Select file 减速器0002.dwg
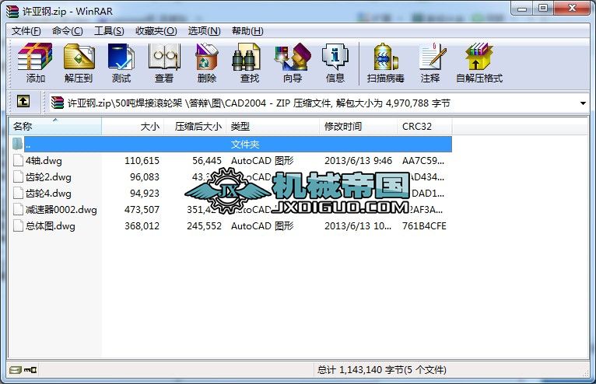Image resolution: width=596 pixels, height=384 pixels. (x=61, y=210)
